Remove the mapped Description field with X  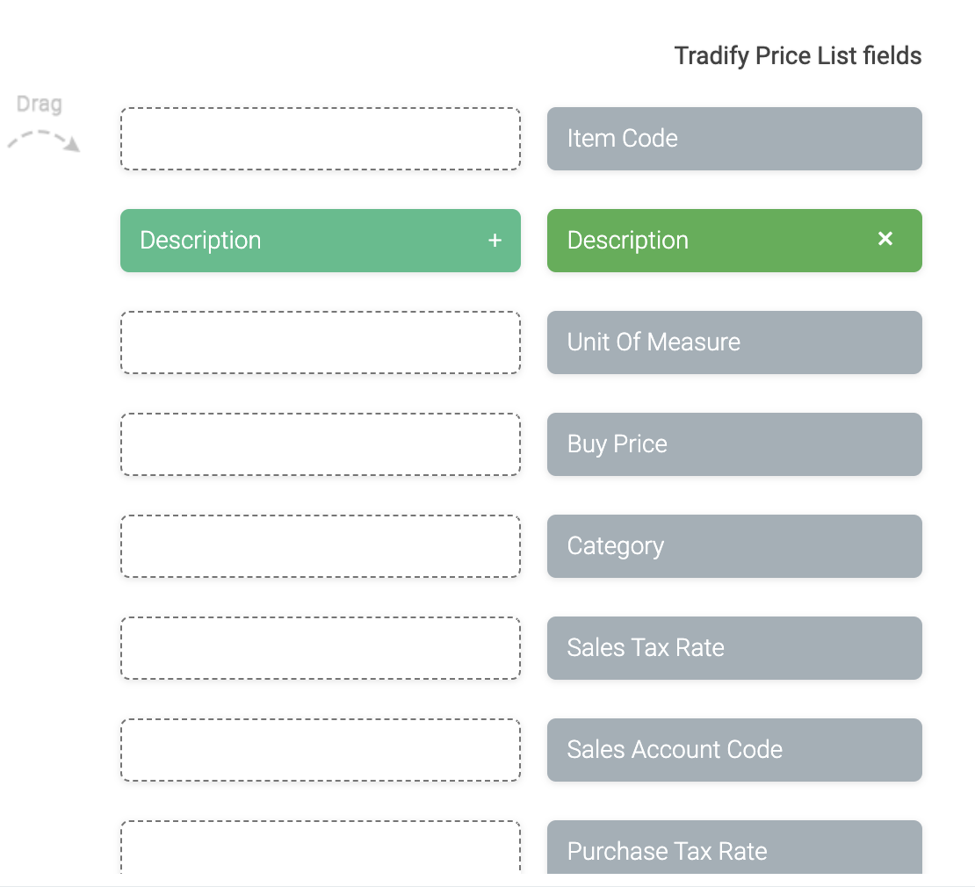(x=885, y=239)
